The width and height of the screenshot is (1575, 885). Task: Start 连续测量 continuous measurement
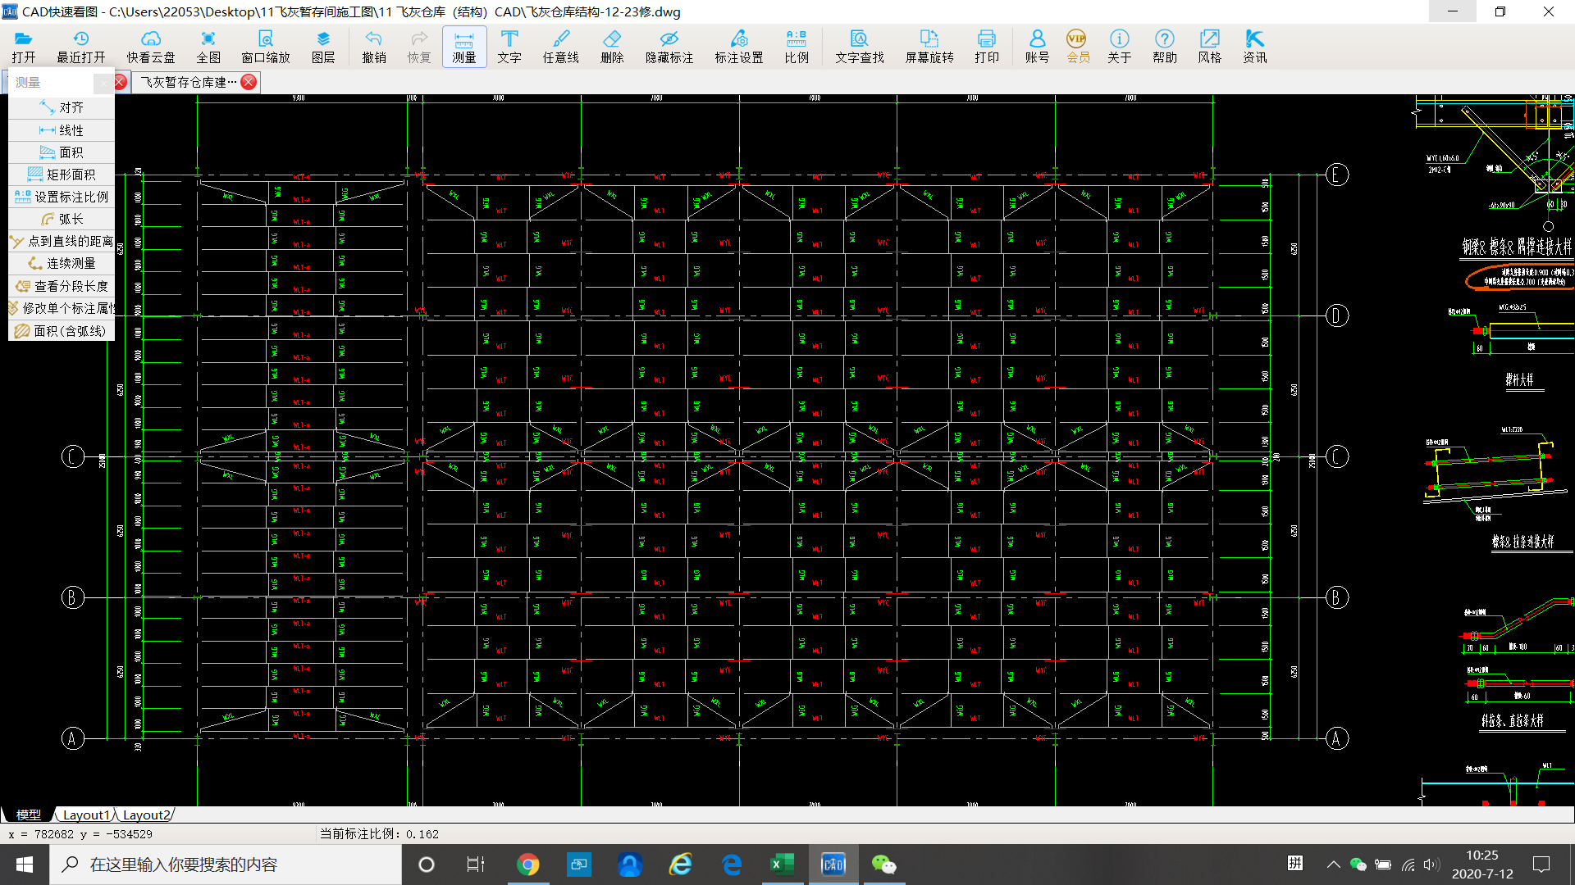coord(62,263)
